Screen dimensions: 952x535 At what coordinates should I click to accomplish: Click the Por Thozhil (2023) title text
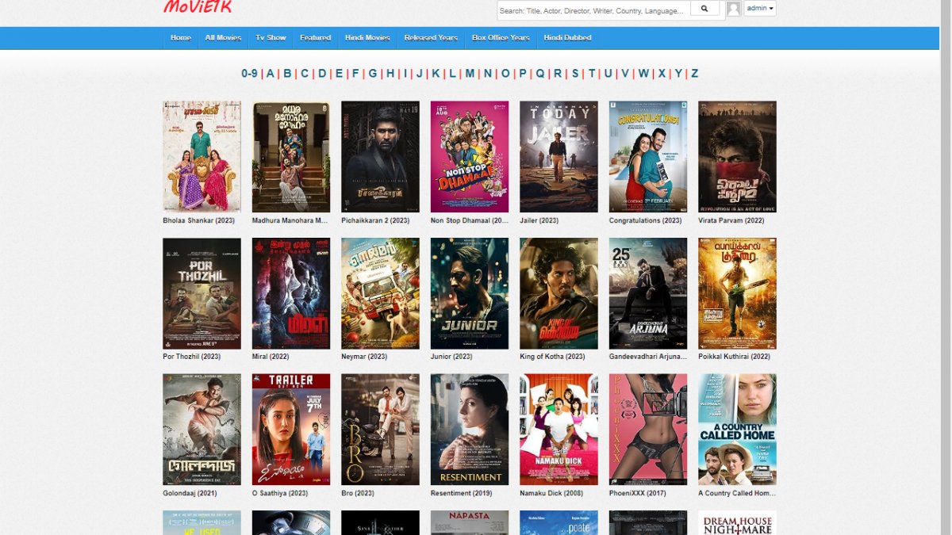point(192,357)
